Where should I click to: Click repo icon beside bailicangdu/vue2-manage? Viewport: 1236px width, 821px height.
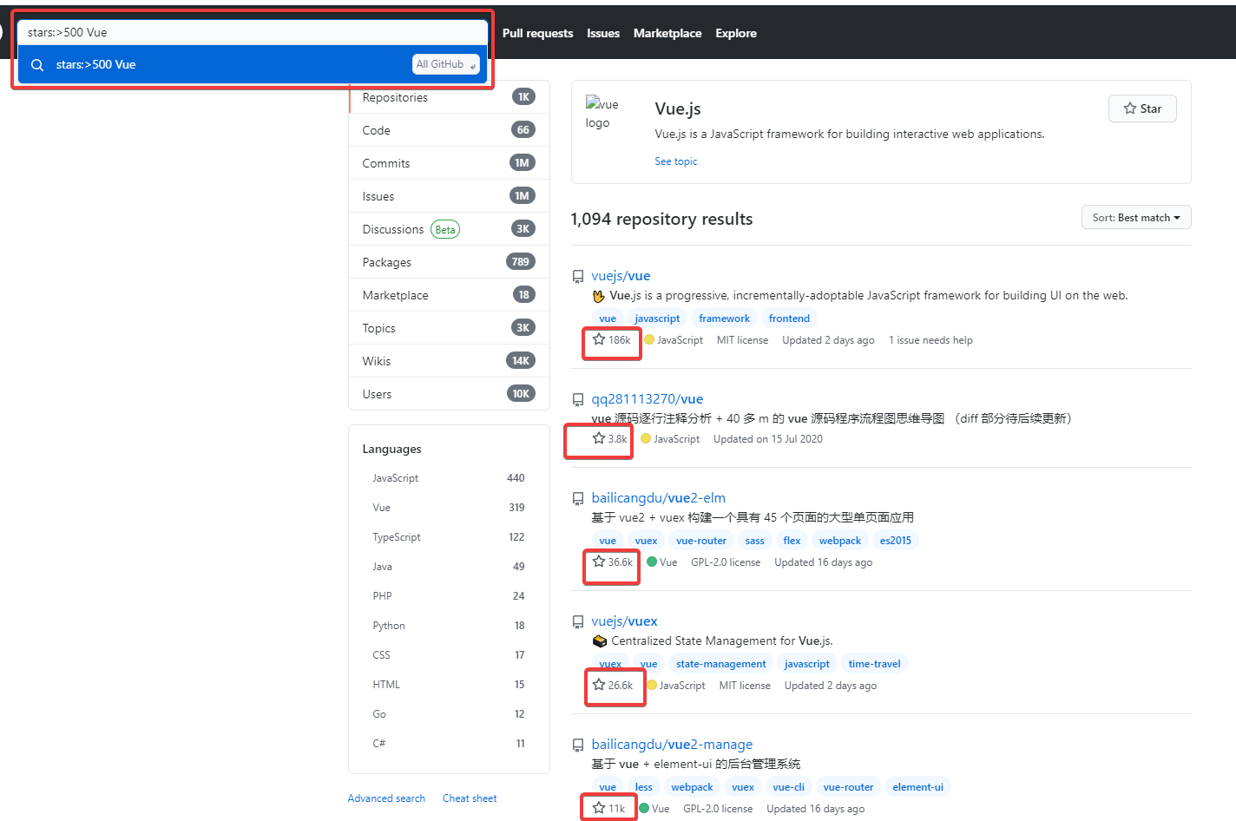coord(578,745)
